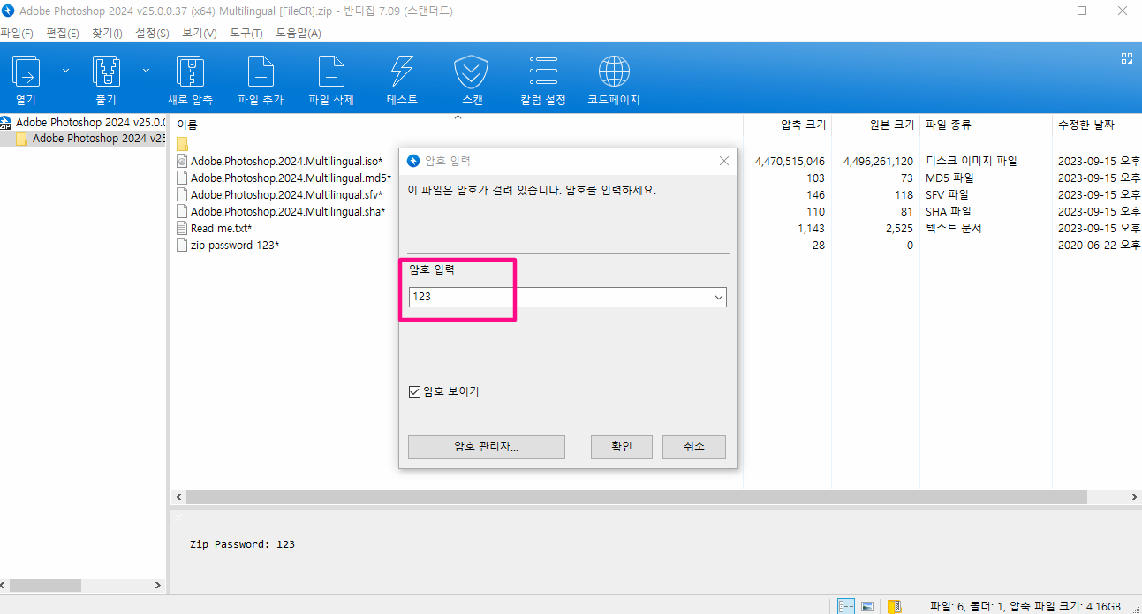
Task: Click the grid view icon at toolbar right
Action: pos(1127,58)
